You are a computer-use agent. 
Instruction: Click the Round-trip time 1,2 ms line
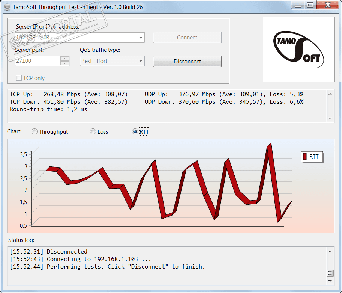point(48,109)
